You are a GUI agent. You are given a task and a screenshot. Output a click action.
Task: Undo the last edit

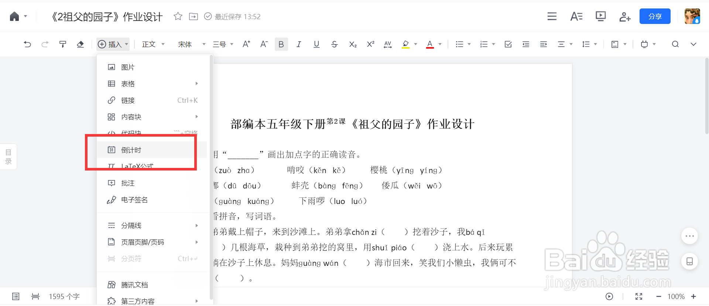point(27,44)
